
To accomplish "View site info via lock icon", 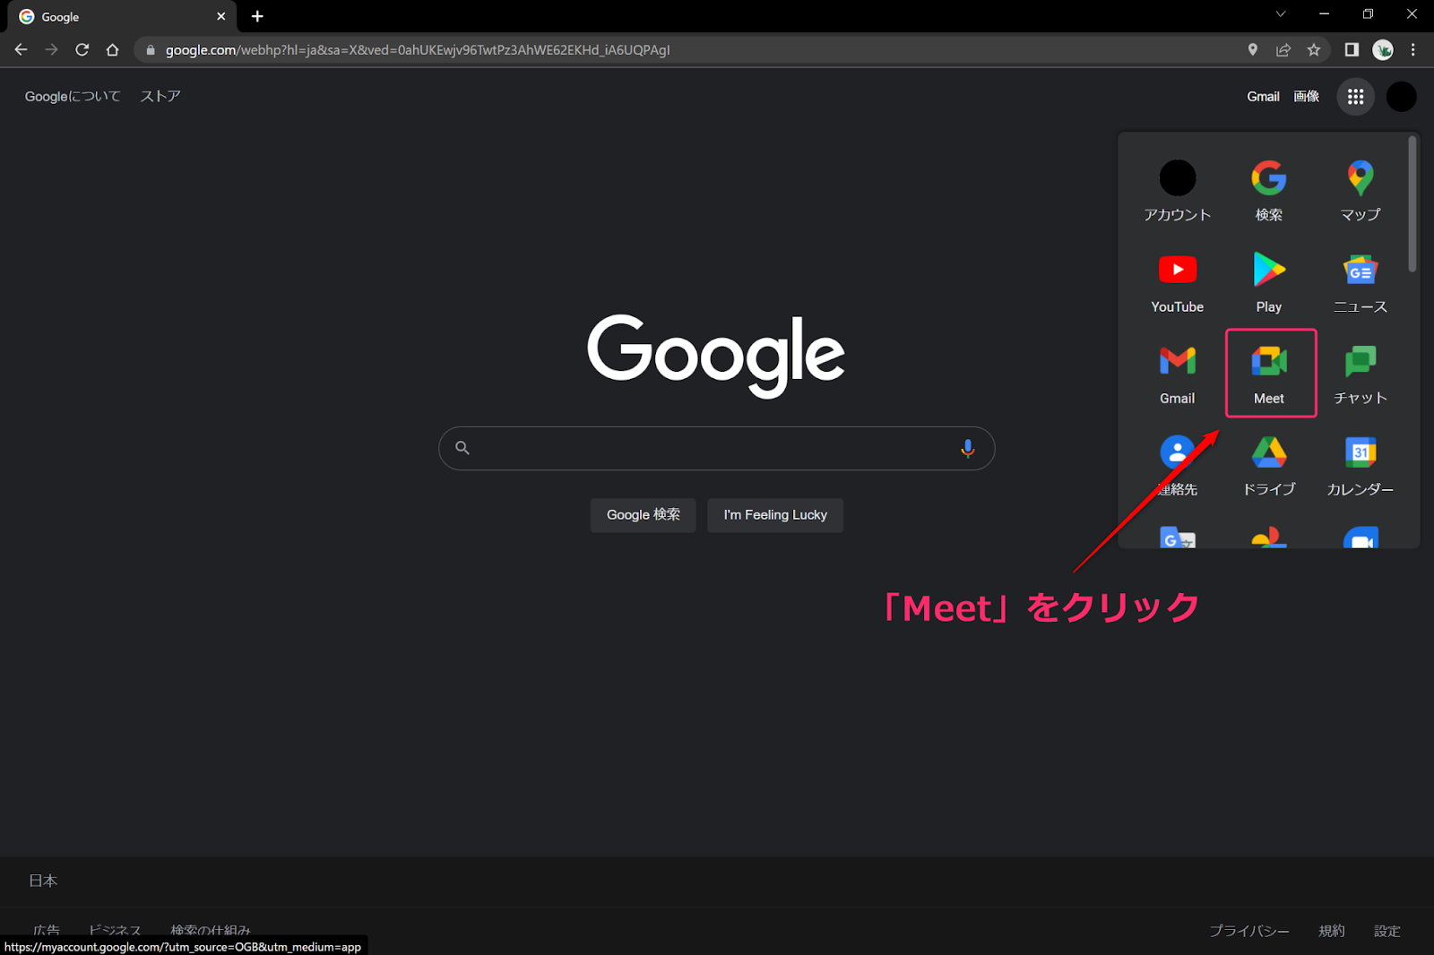I will pyautogui.click(x=151, y=50).
